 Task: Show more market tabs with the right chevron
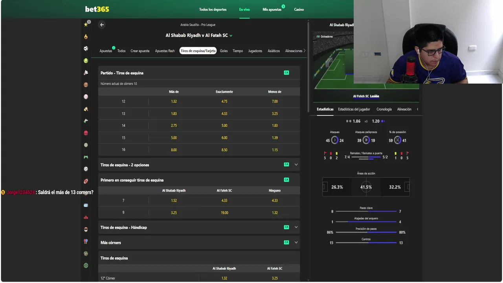coord(305,51)
